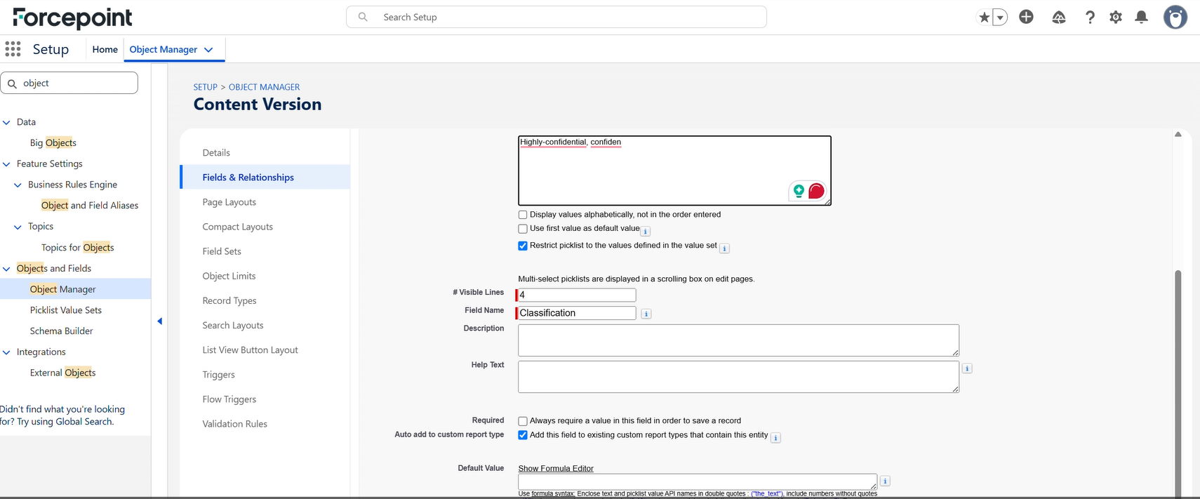Open Big Objects in sidebar
This screenshot has height=499, width=1200.
point(53,142)
